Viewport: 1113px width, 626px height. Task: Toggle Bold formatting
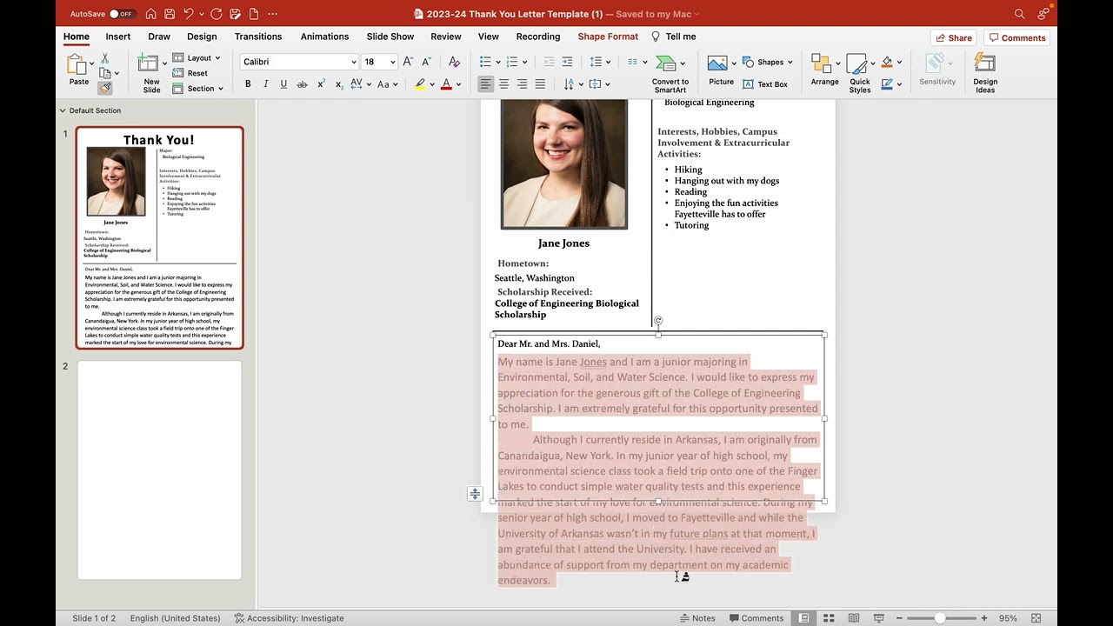point(248,84)
